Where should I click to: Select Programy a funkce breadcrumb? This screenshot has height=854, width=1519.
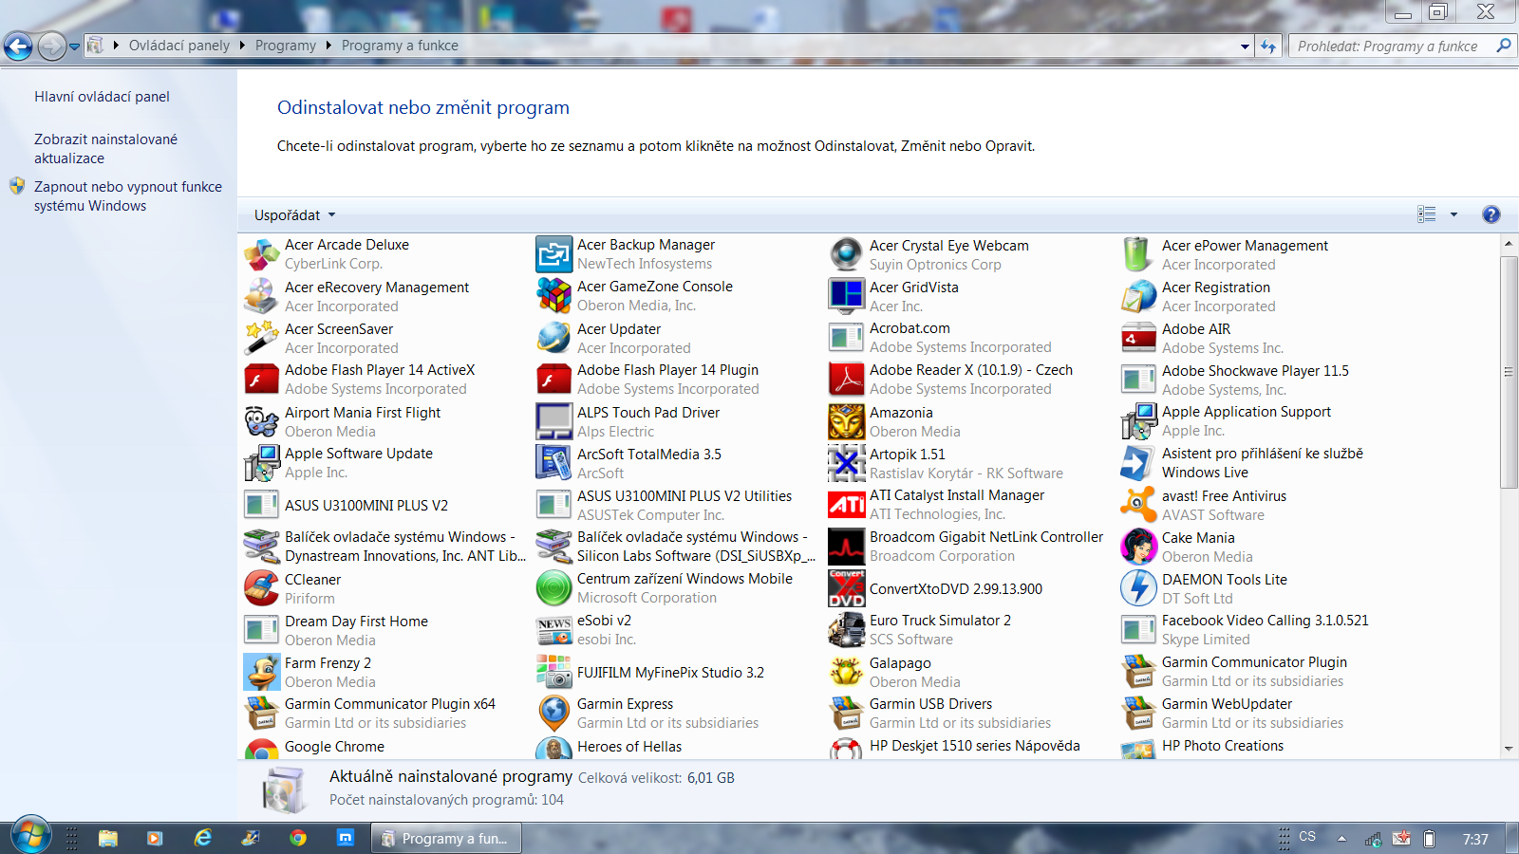tap(400, 46)
